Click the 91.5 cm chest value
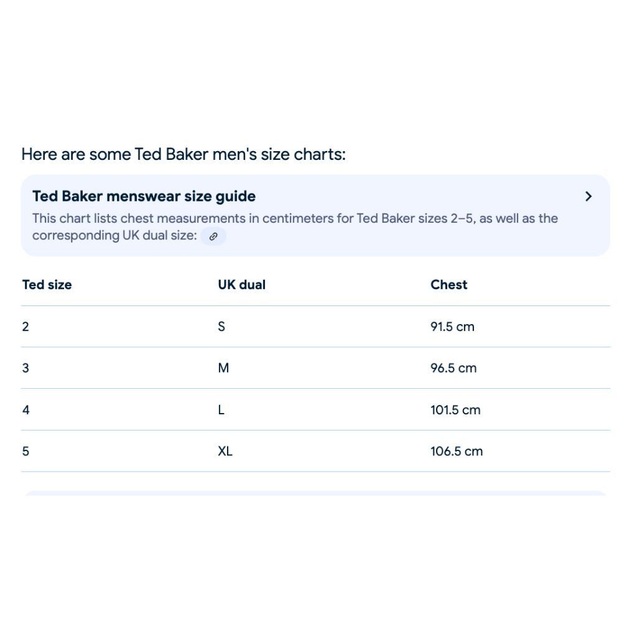The width and height of the screenshot is (637, 637). pyautogui.click(x=452, y=327)
